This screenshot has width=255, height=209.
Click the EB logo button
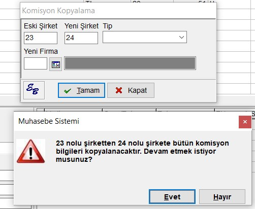click(x=34, y=90)
